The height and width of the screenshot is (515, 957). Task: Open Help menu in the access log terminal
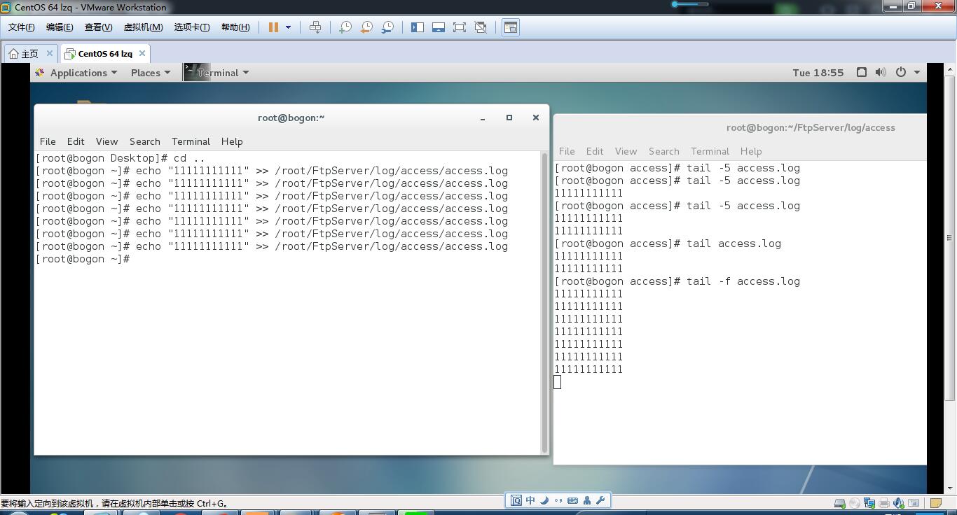[751, 151]
